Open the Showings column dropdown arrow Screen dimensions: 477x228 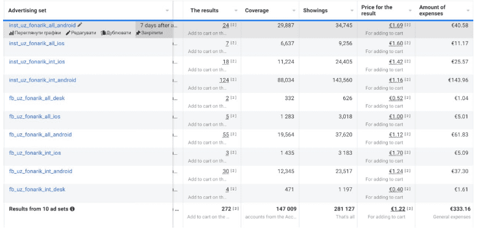pos(352,10)
